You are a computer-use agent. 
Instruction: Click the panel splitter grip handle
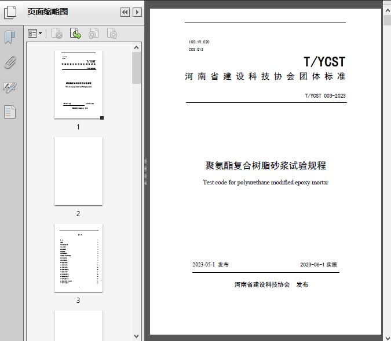[x=147, y=172]
